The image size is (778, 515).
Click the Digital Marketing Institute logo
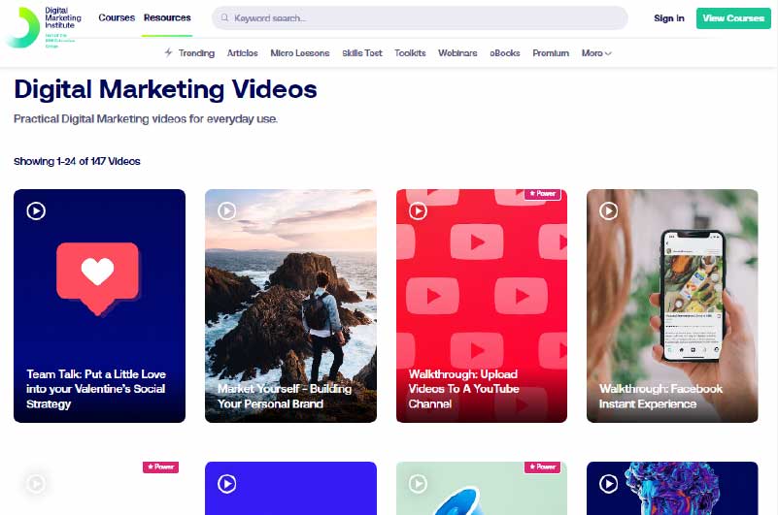tap(44, 27)
